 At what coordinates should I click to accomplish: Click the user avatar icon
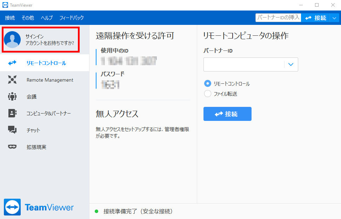click(12, 40)
